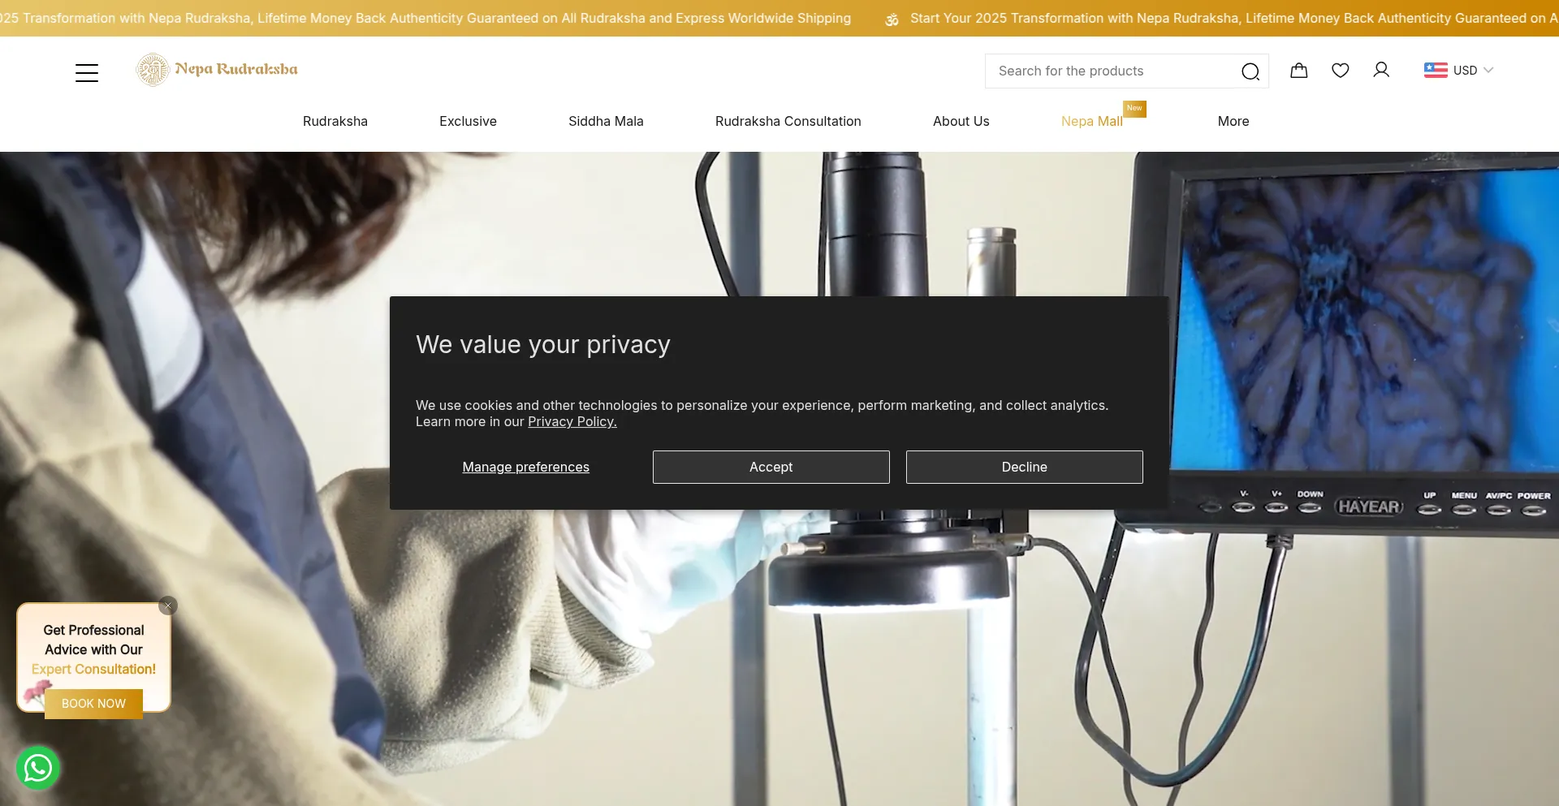The width and height of the screenshot is (1559, 806).
Task: Focus the product search field
Action: point(1108,71)
